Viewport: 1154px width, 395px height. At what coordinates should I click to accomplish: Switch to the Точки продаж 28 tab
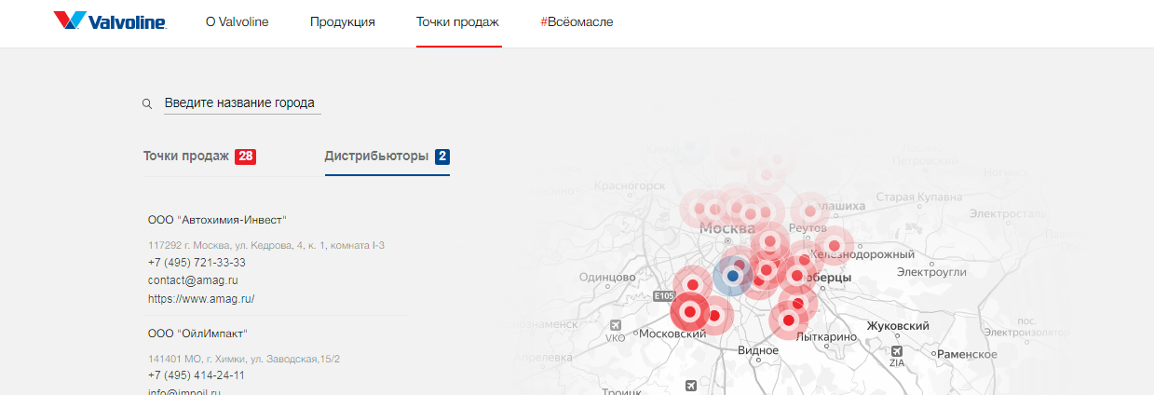(199, 157)
